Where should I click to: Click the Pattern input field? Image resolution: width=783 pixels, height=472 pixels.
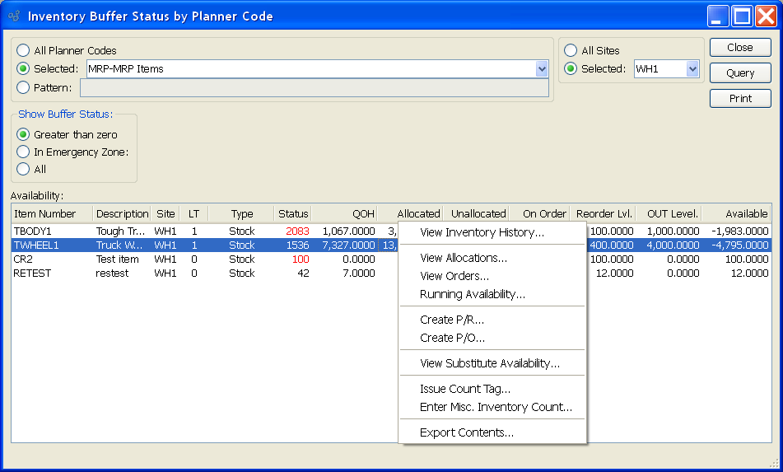[314, 88]
